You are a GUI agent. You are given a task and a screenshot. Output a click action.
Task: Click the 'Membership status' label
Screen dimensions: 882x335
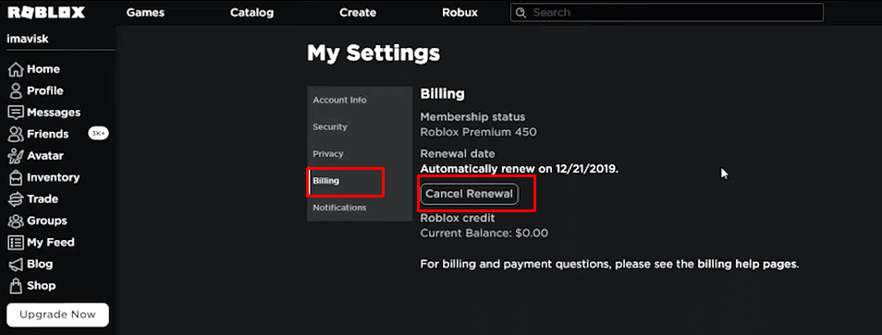pos(473,117)
